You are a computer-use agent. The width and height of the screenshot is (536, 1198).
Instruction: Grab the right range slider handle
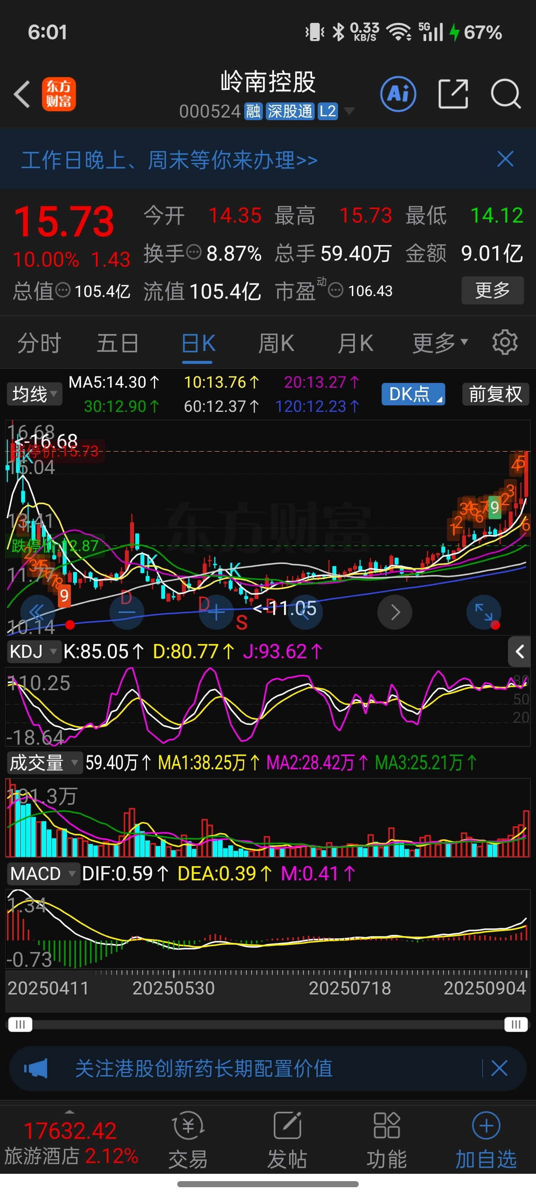click(516, 1024)
